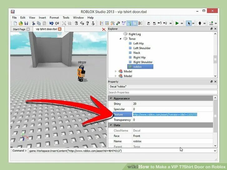Select the arrow cursor tool
The width and height of the screenshot is (227, 170).
(189, 23)
